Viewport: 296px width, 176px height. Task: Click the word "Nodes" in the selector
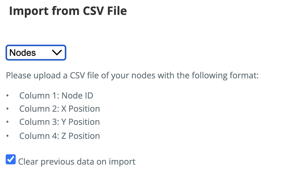[x=23, y=53]
